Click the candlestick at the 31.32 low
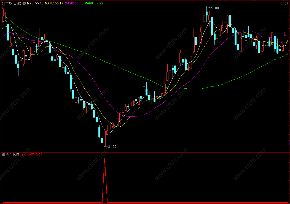Viewport: 290px width, 204px height. pyautogui.click(x=105, y=138)
